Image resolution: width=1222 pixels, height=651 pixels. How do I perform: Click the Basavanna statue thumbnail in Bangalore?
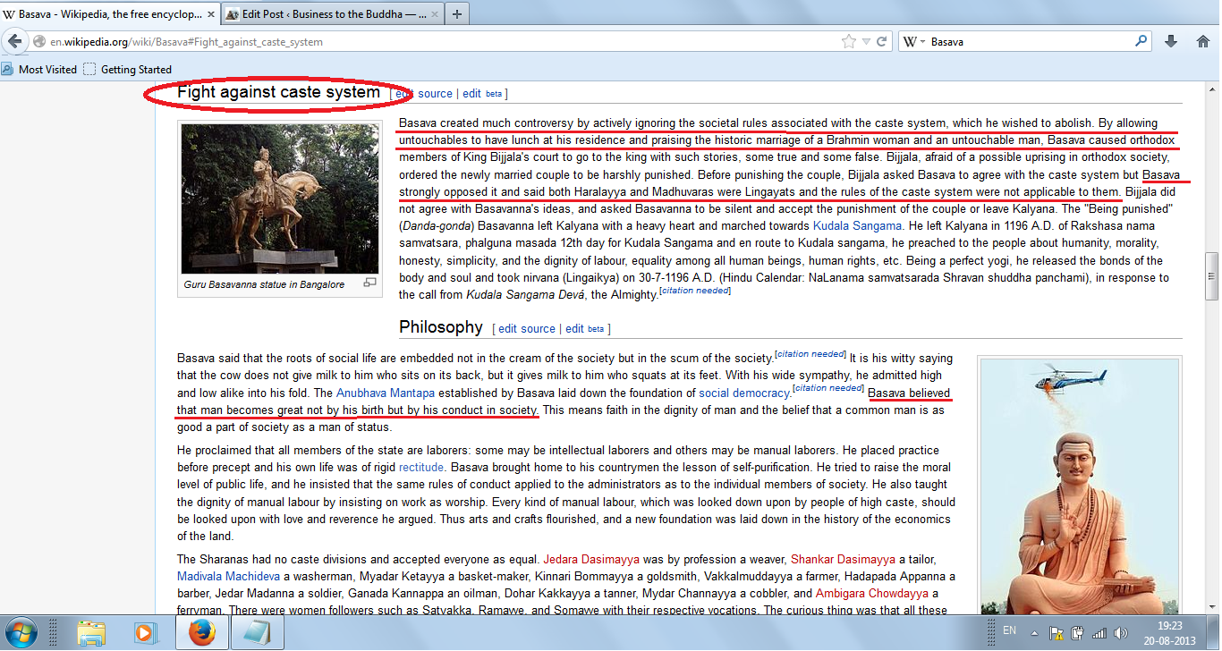pos(279,199)
